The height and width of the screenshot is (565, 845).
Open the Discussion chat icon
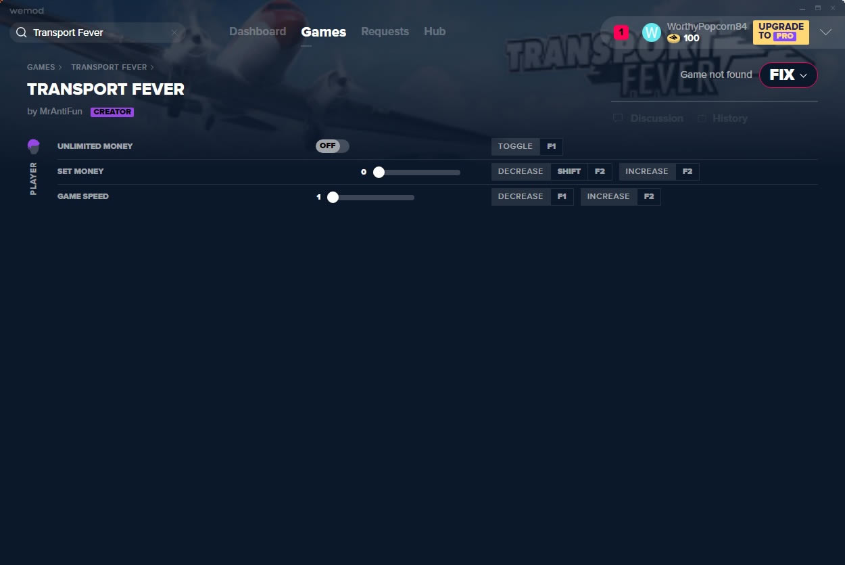[x=618, y=118]
